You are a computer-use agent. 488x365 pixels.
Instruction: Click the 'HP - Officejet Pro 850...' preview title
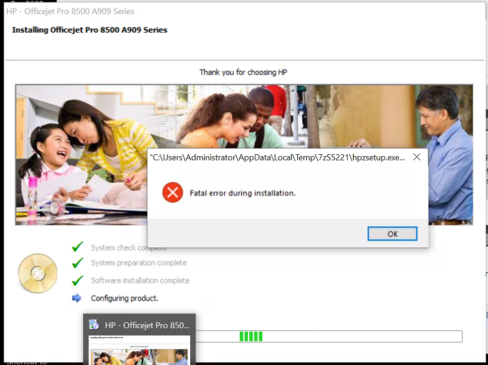[147, 325]
